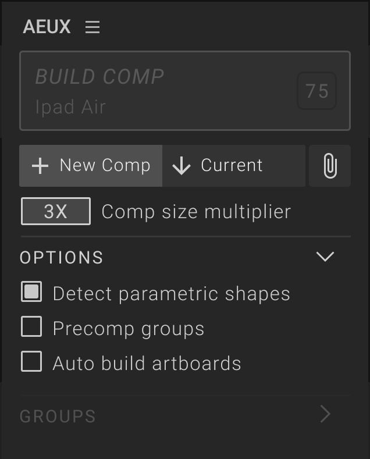Click the Detect parametric shapes label
The height and width of the screenshot is (459, 370).
[x=171, y=294]
